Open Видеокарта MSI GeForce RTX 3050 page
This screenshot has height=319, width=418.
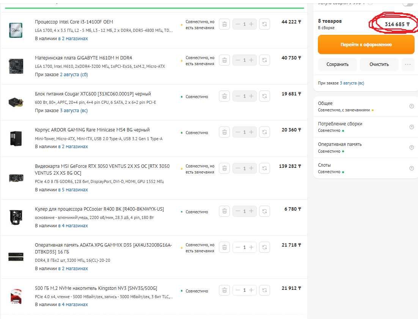102,169
